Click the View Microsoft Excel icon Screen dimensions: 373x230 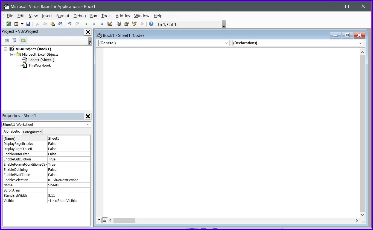click(9, 24)
